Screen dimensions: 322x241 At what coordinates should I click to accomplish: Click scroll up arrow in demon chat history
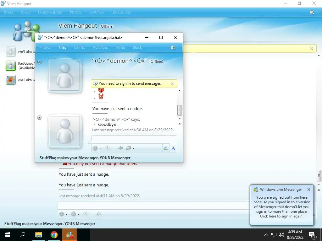click(180, 91)
